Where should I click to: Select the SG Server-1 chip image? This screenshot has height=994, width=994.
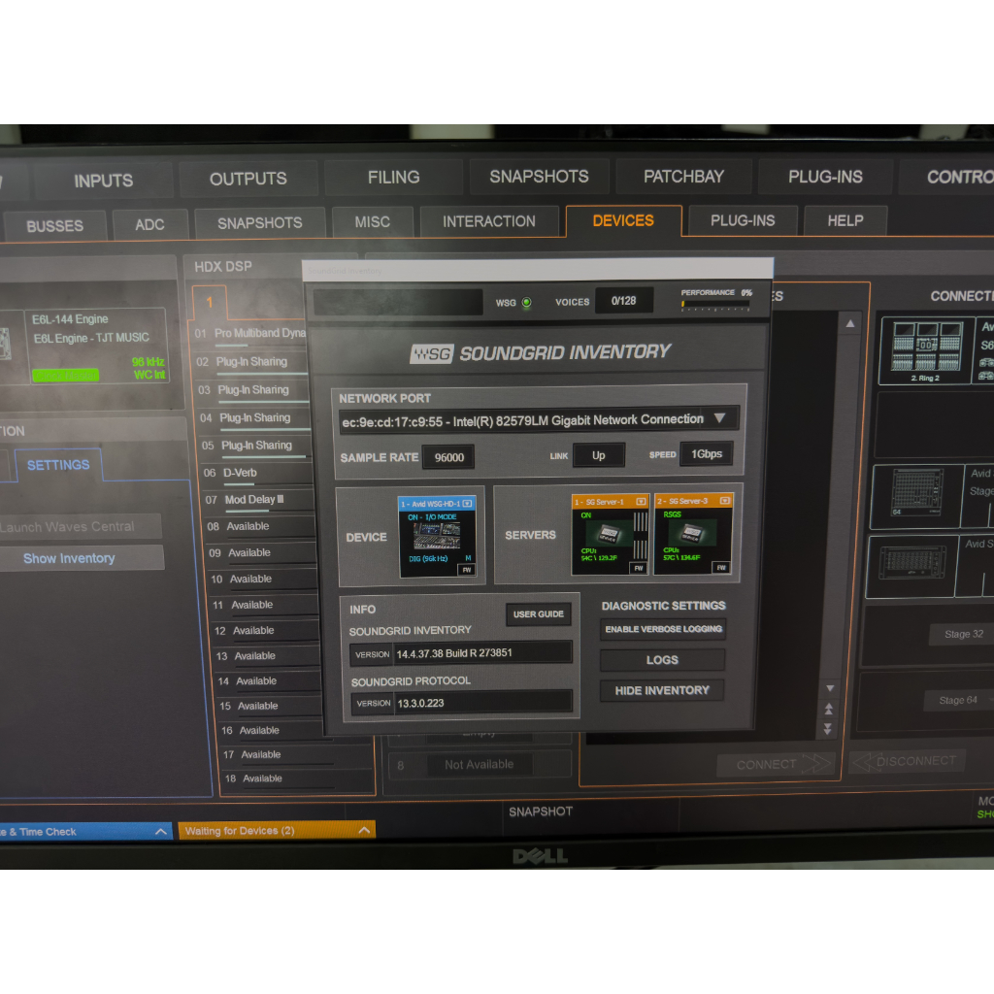tap(610, 534)
